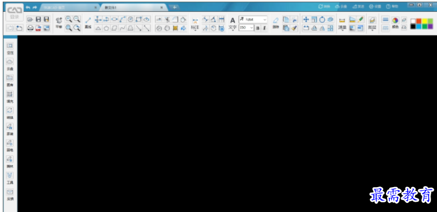The image size is (437, 212).
Task: Toggle italic text I button
Action: point(264,28)
